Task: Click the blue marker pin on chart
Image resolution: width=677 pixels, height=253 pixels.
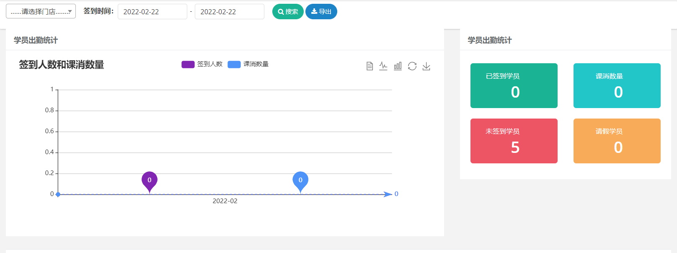Action: (x=300, y=181)
